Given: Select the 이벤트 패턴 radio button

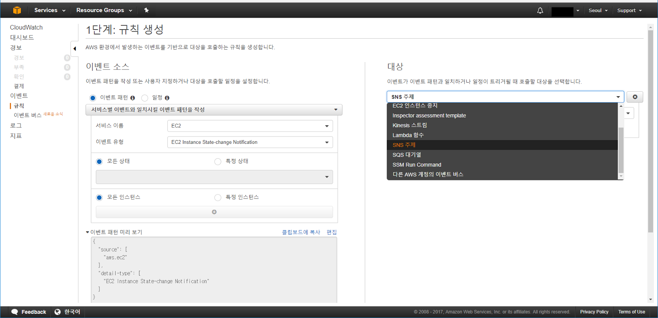Looking at the screenshot, I should click(93, 98).
